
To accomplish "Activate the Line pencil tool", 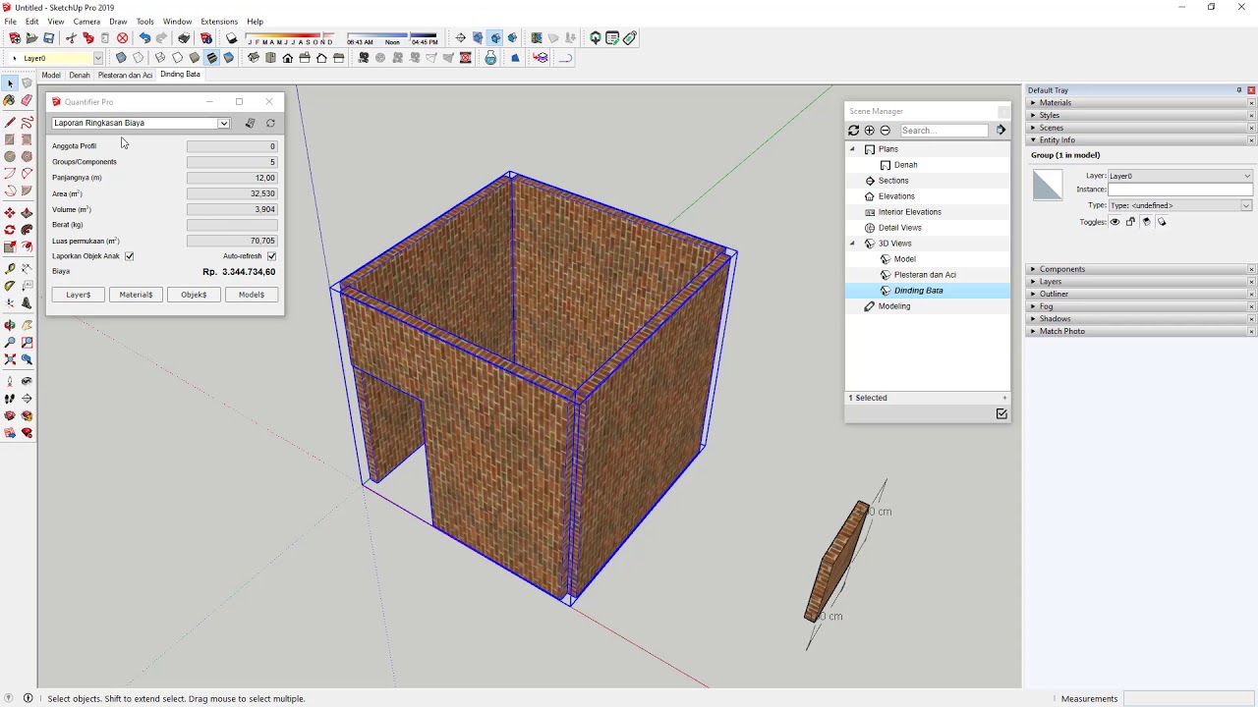I will point(10,123).
